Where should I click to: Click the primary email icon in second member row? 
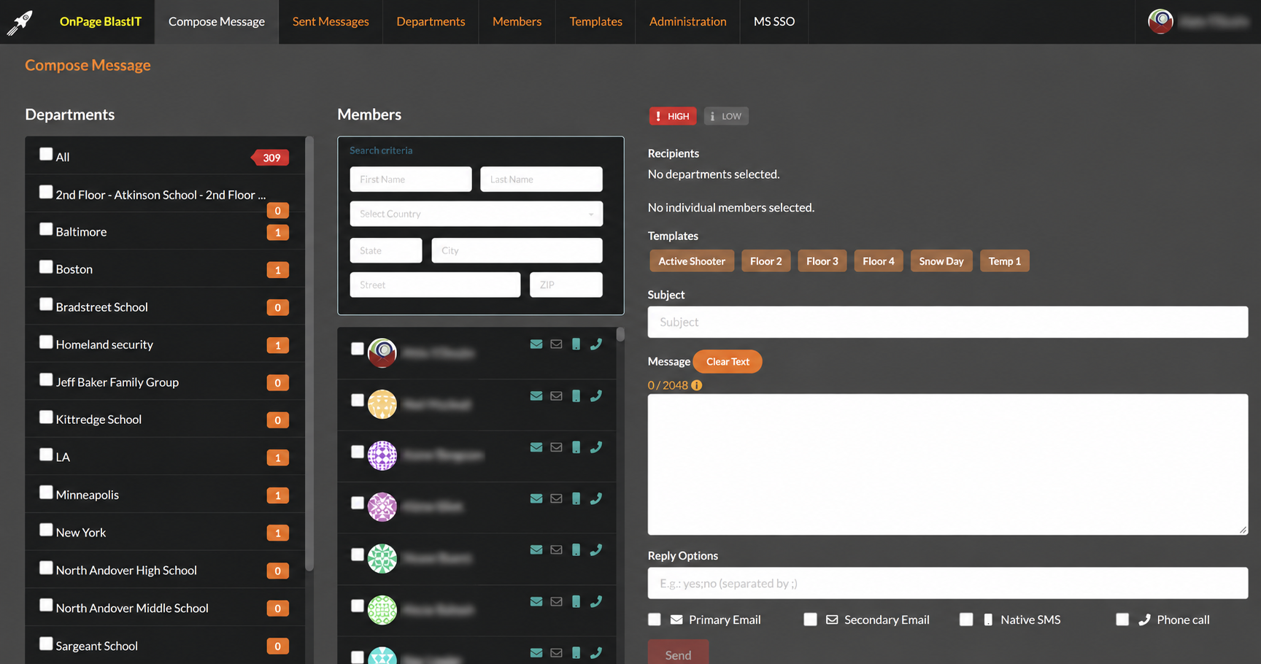(536, 396)
